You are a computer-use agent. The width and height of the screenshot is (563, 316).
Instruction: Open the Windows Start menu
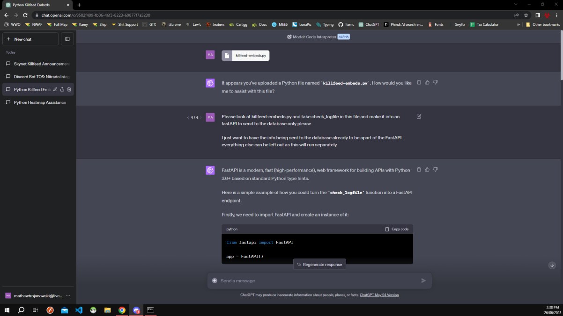click(7, 310)
